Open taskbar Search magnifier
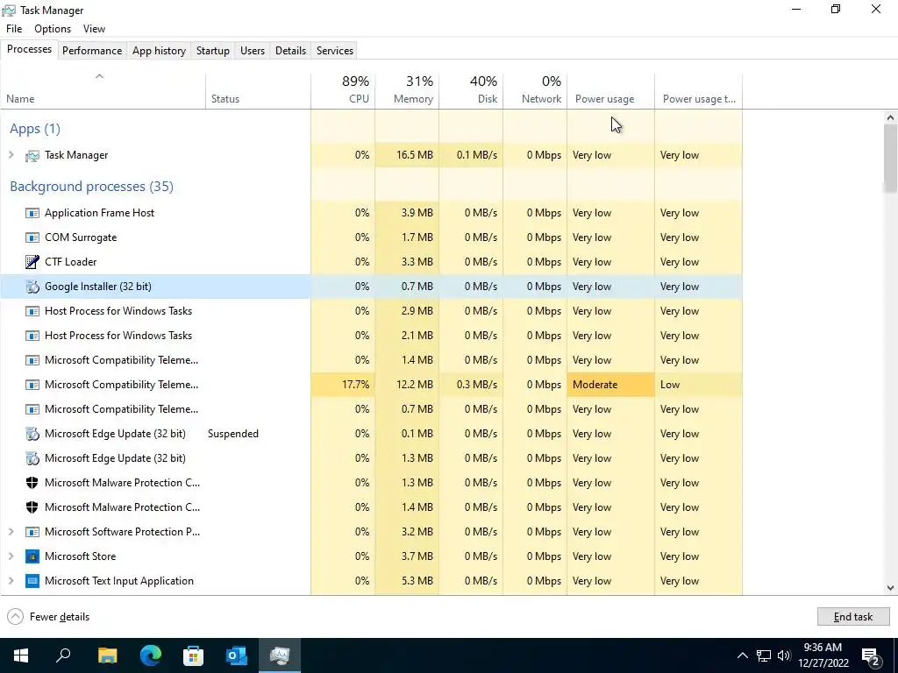The height and width of the screenshot is (673, 898). [63, 655]
